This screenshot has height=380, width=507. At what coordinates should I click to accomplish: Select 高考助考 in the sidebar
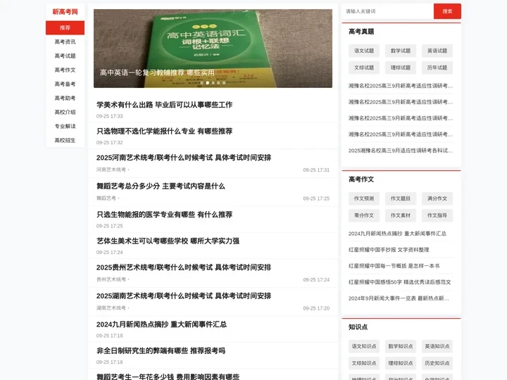(65, 98)
